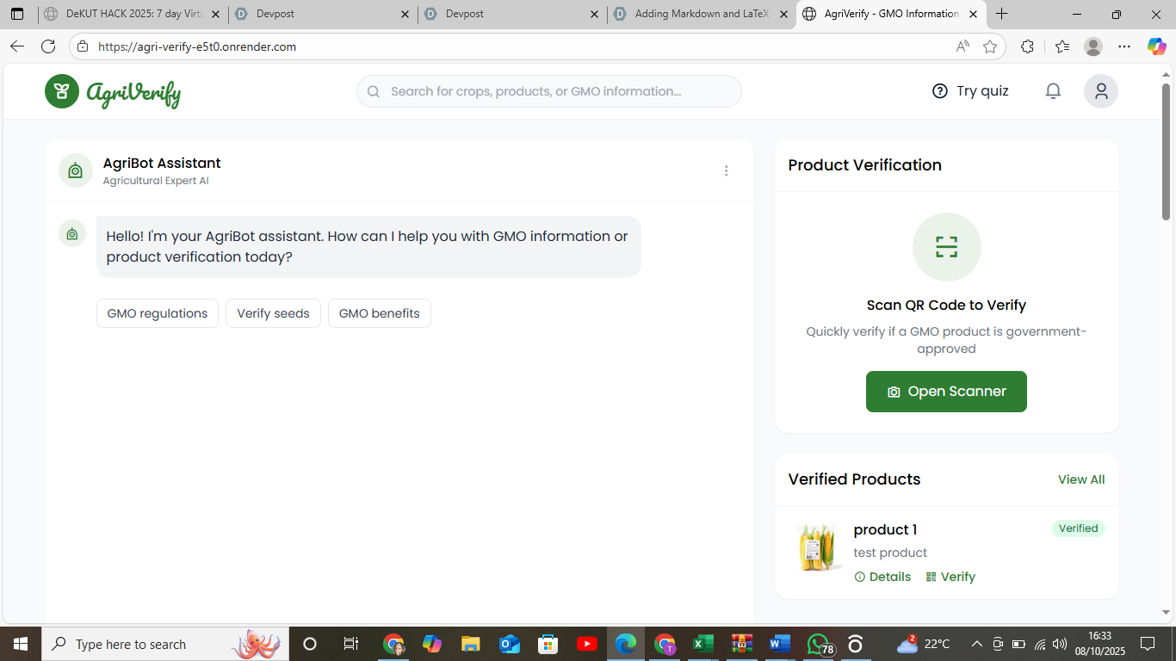
Task: Select the Verify seeds suggestion chip
Action: (273, 313)
